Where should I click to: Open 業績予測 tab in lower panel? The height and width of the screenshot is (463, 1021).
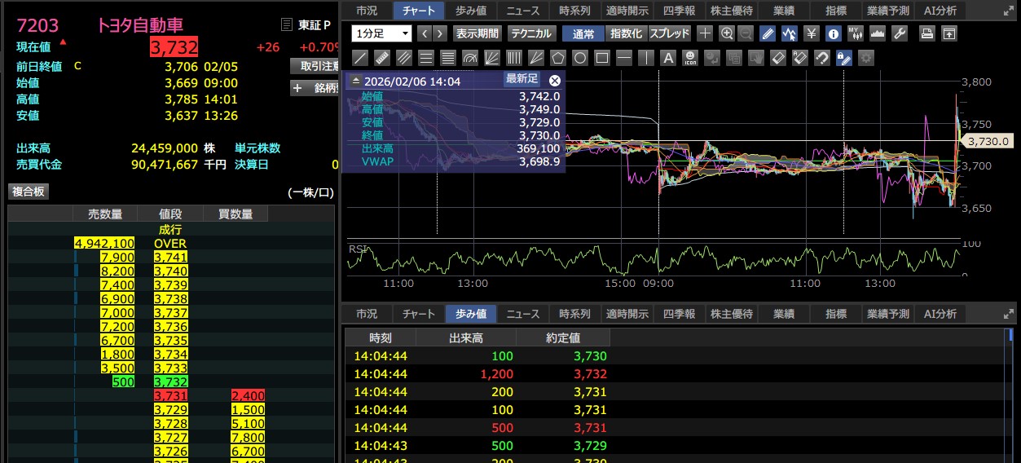[887, 314]
